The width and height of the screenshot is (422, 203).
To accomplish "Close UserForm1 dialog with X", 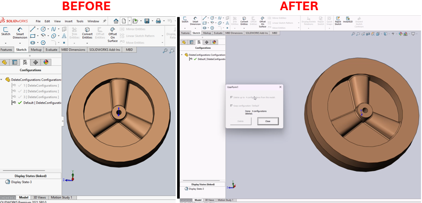I will coord(280,87).
